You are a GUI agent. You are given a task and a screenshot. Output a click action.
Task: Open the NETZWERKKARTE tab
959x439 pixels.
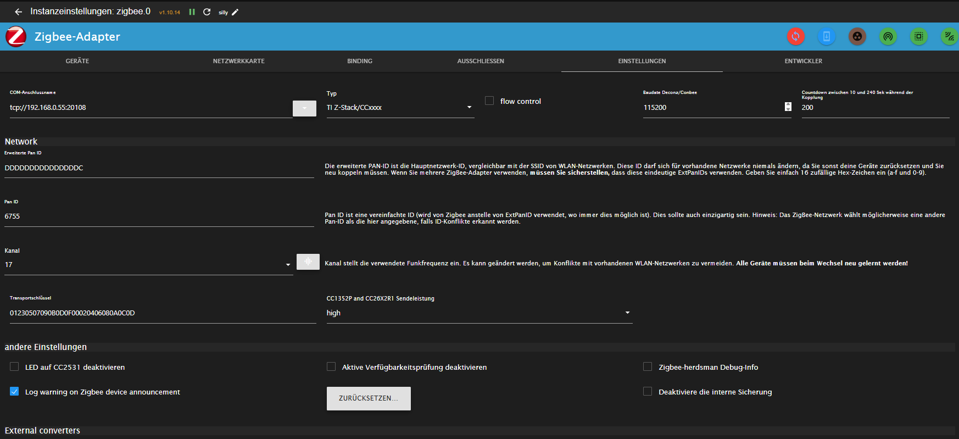coord(239,61)
